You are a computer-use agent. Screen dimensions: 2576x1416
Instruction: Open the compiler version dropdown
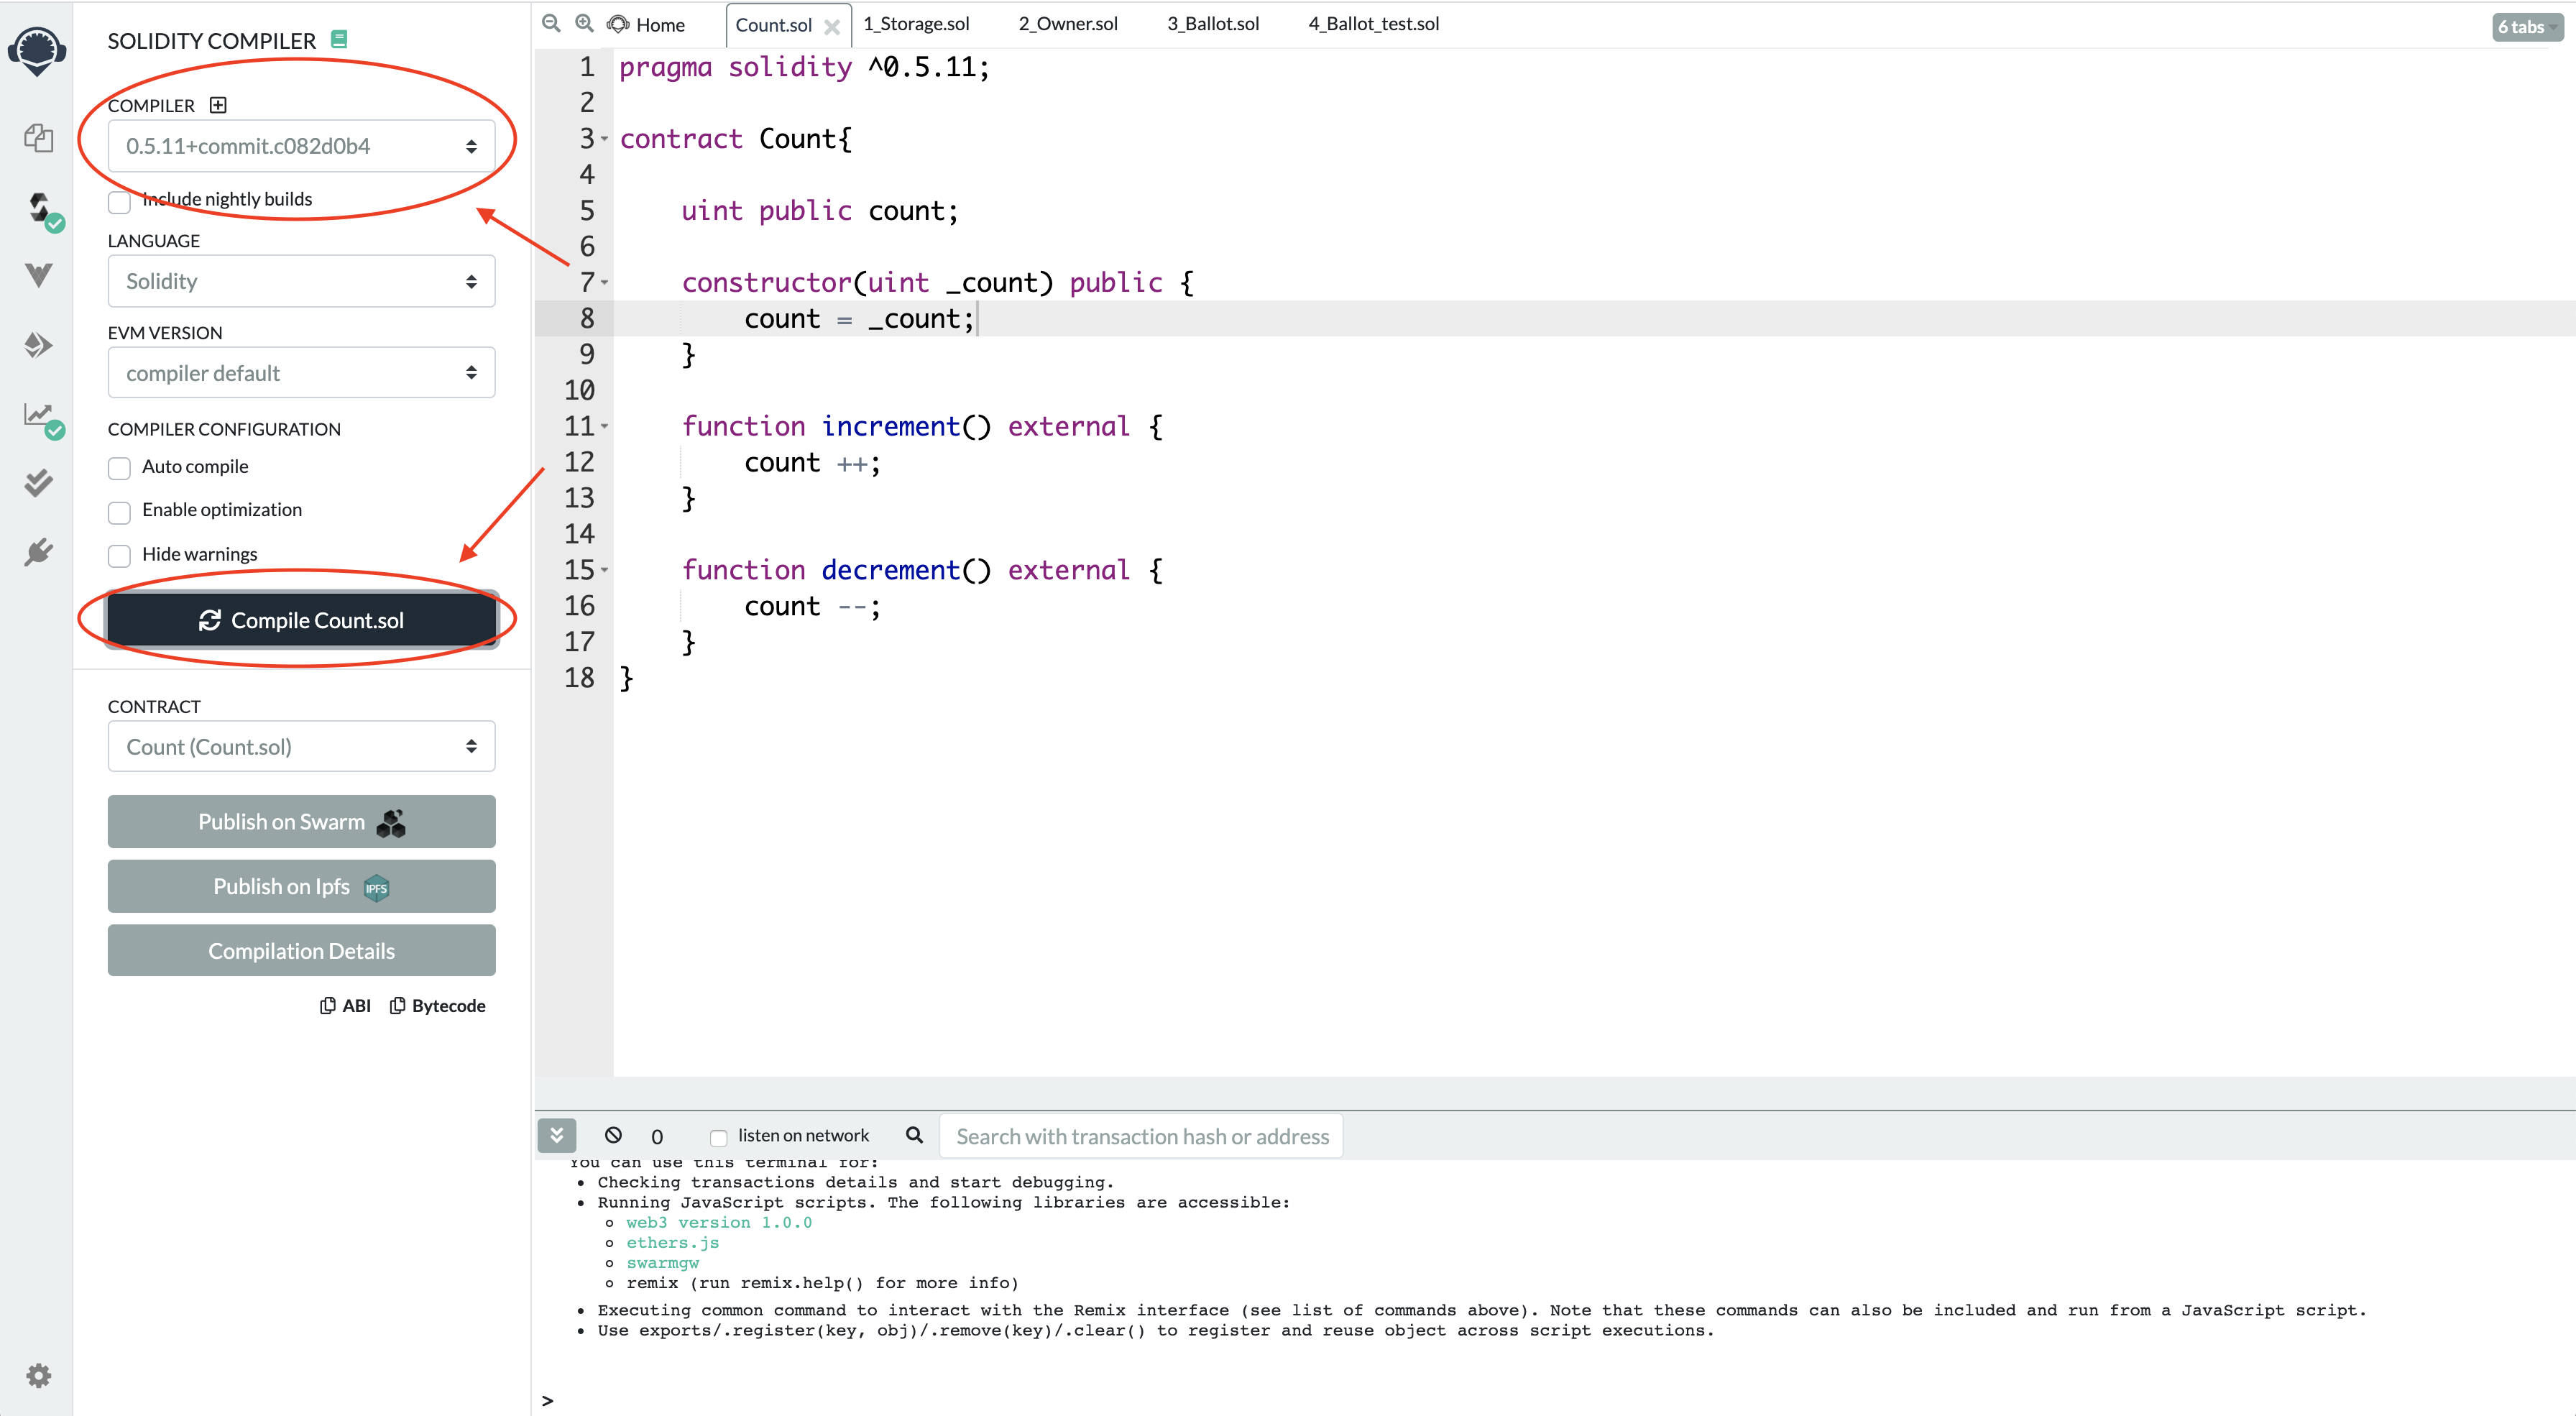click(x=301, y=146)
